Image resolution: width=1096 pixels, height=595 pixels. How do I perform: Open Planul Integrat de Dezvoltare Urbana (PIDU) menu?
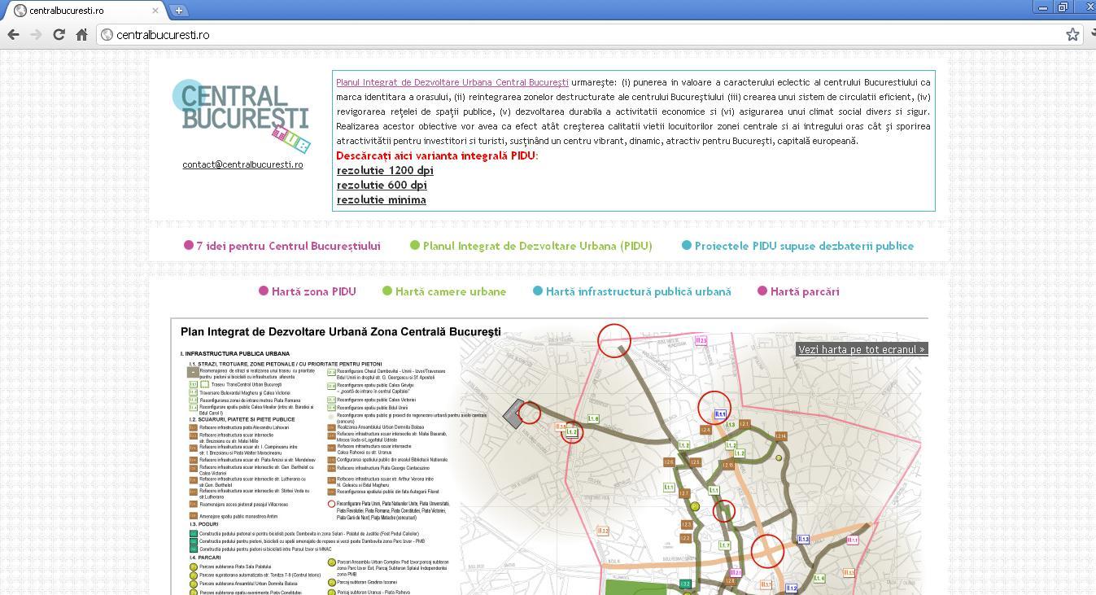(531, 246)
